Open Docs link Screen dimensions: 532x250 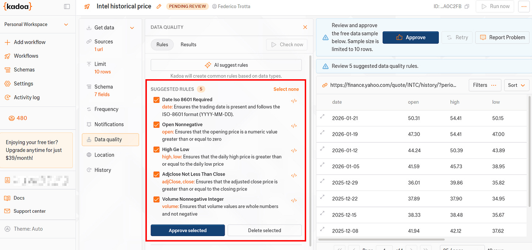[15, 198]
